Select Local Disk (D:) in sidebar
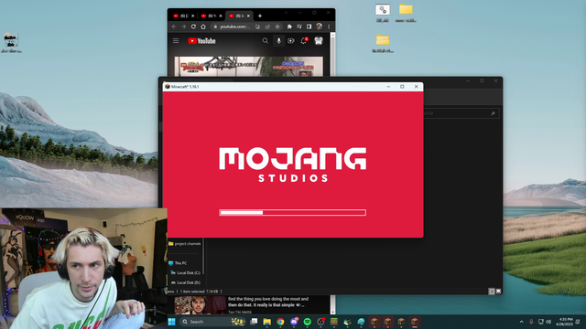Image resolution: width=586 pixels, height=329 pixels. click(x=185, y=282)
